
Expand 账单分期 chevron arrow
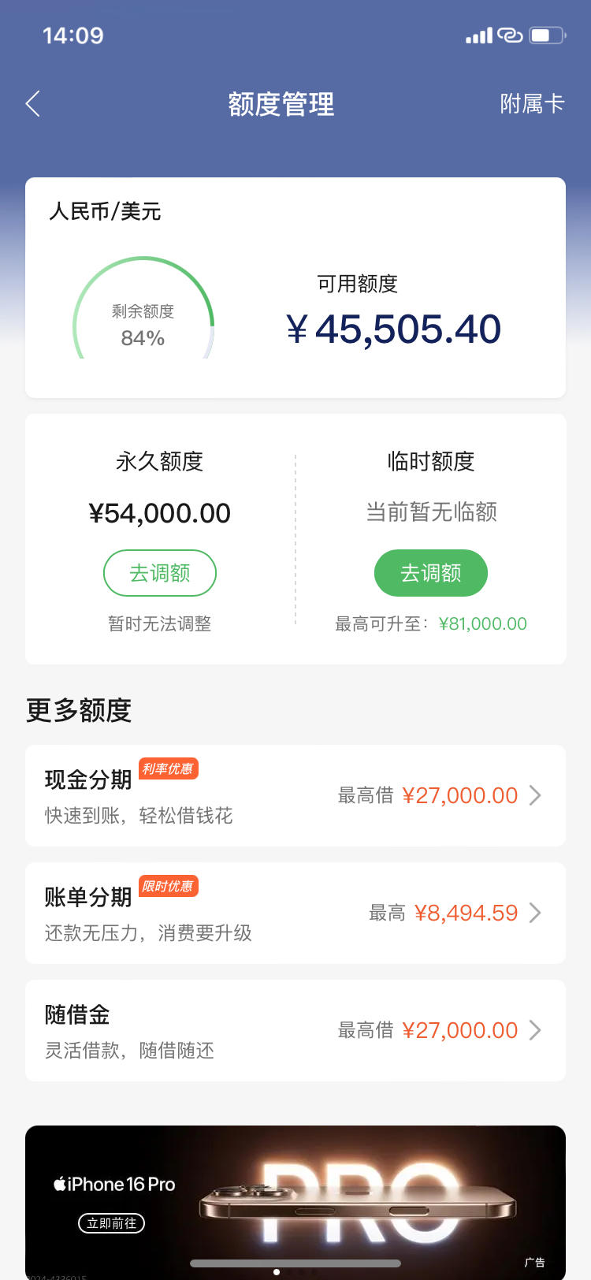[x=535, y=913]
